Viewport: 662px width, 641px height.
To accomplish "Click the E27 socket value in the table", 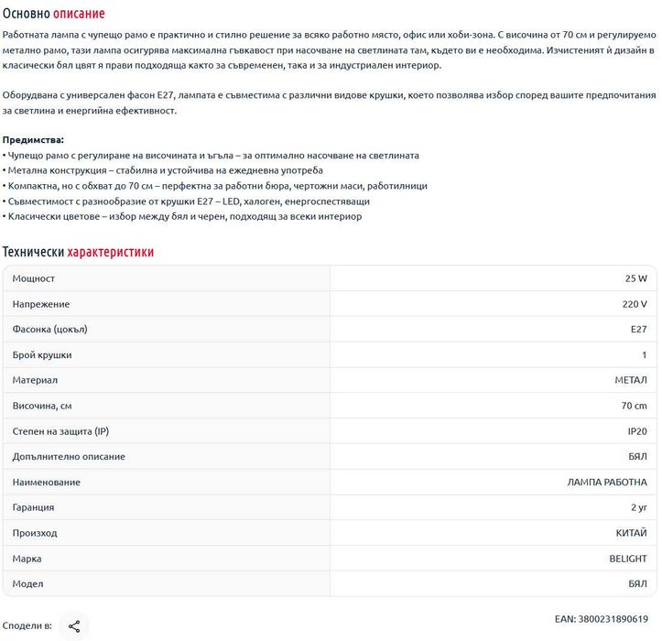I will (638, 329).
